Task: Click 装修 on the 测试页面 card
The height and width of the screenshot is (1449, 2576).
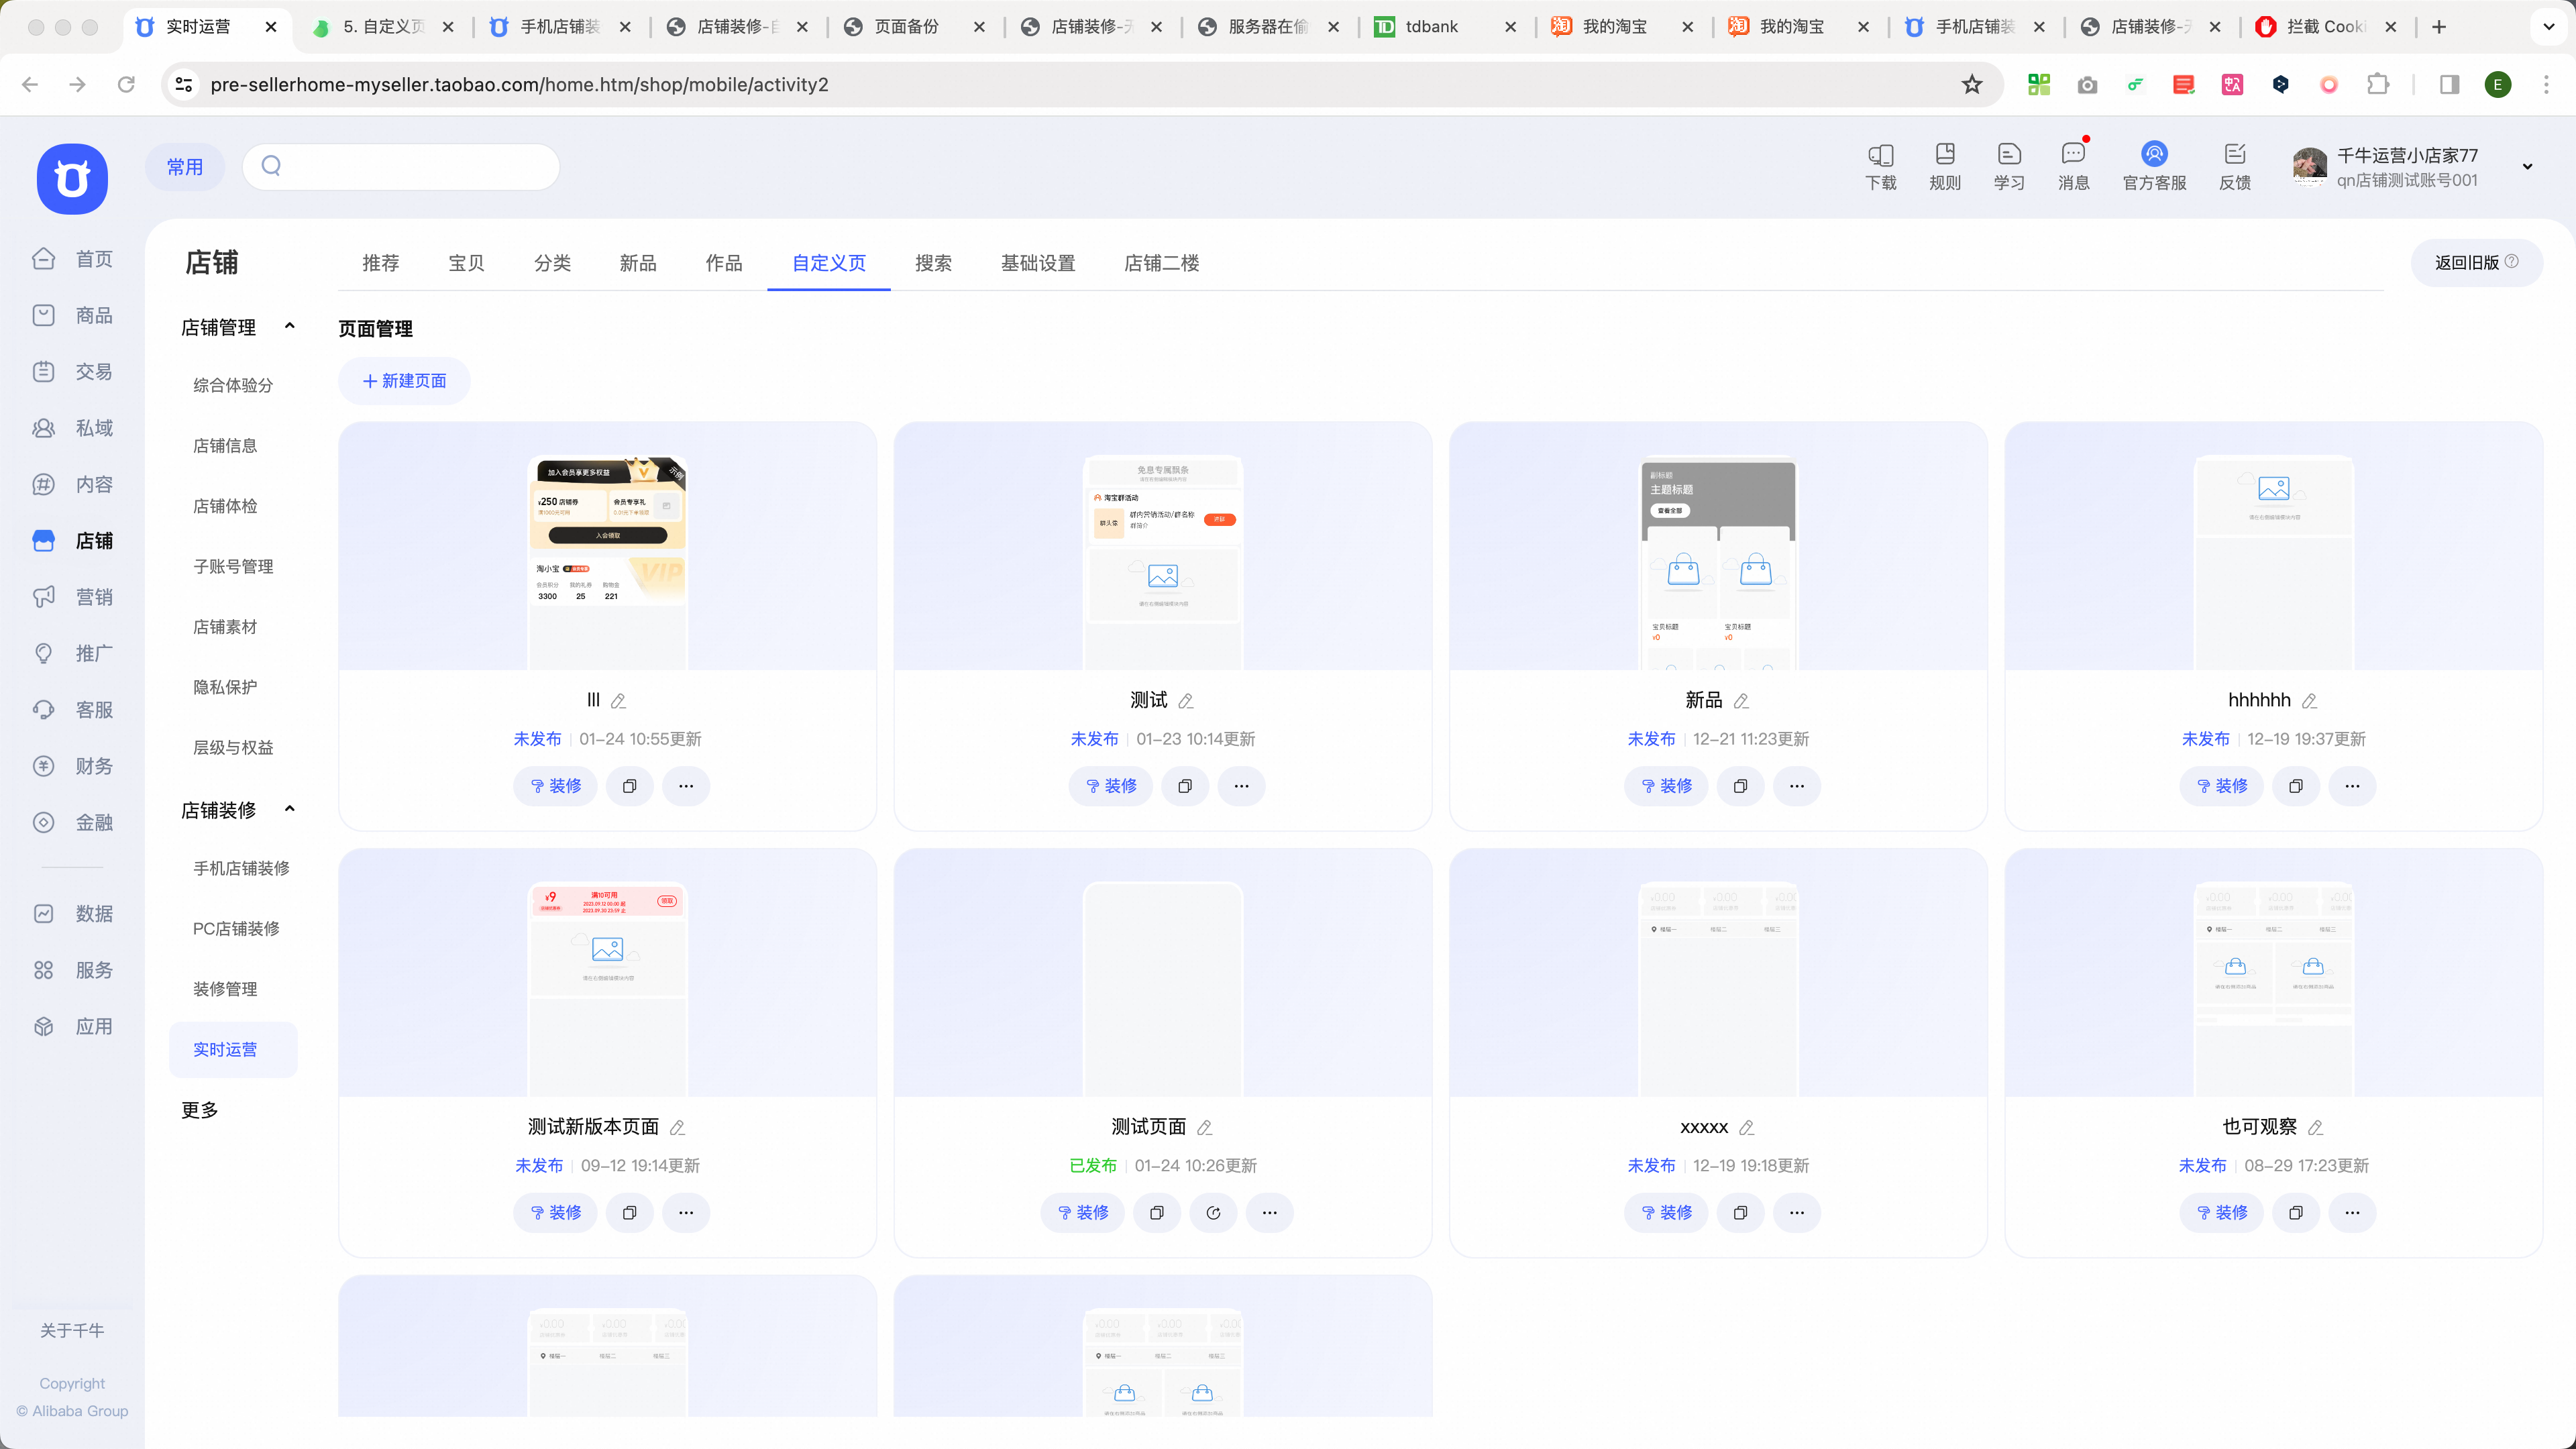Action: [1082, 1213]
